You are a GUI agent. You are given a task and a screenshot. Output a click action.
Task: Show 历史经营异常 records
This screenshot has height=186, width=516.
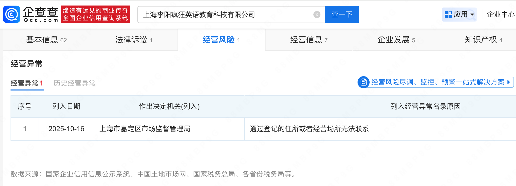click(x=74, y=83)
